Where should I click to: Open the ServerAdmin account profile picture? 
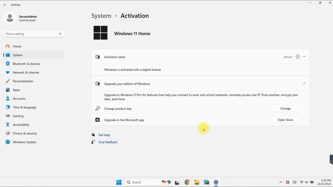[10, 18]
